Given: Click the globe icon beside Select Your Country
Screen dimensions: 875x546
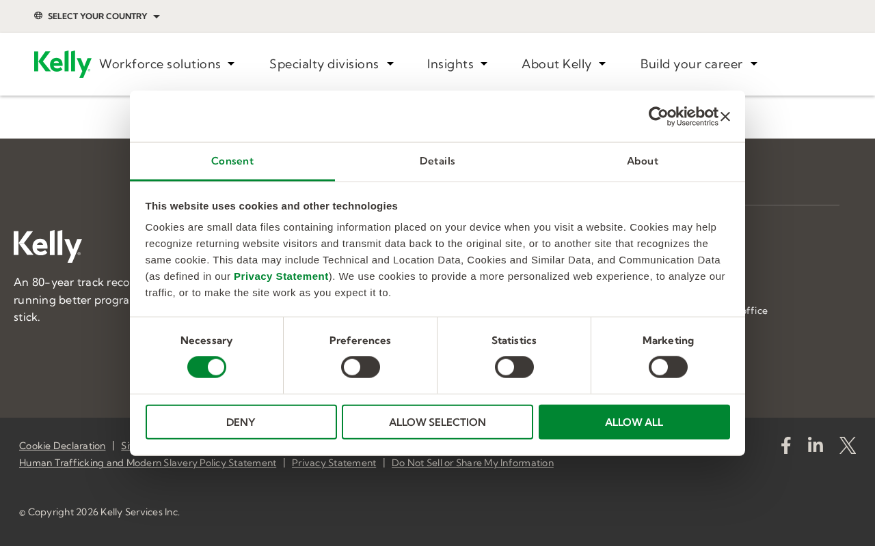Looking at the screenshot, I should pyautogui.click(x=38, y=16).
